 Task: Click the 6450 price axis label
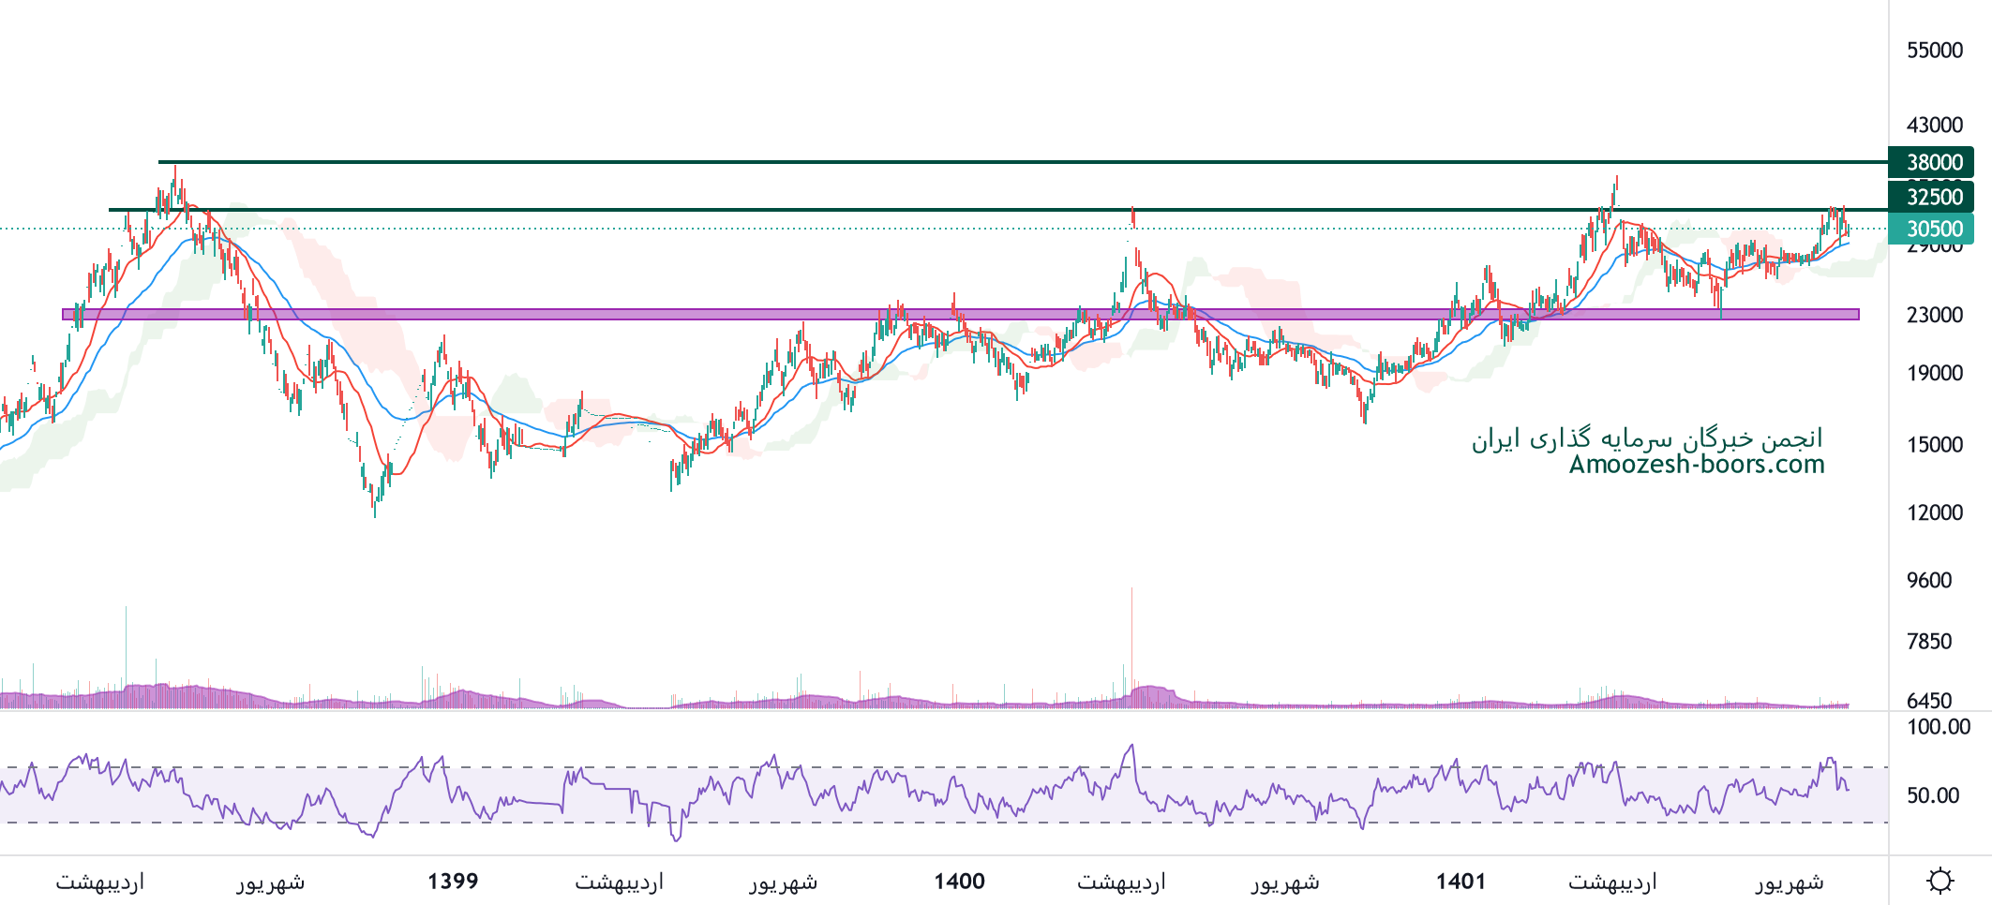click(x=1929, y=701)
